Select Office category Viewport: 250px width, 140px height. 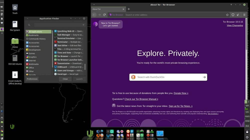pos(38,68)
